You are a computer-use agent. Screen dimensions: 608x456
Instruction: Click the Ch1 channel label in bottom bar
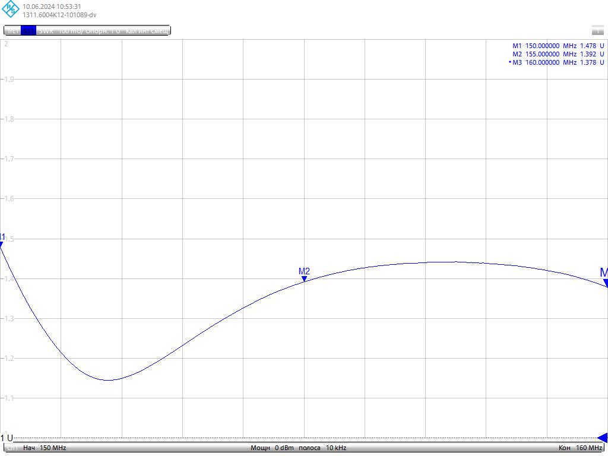[x=12, y=448]
